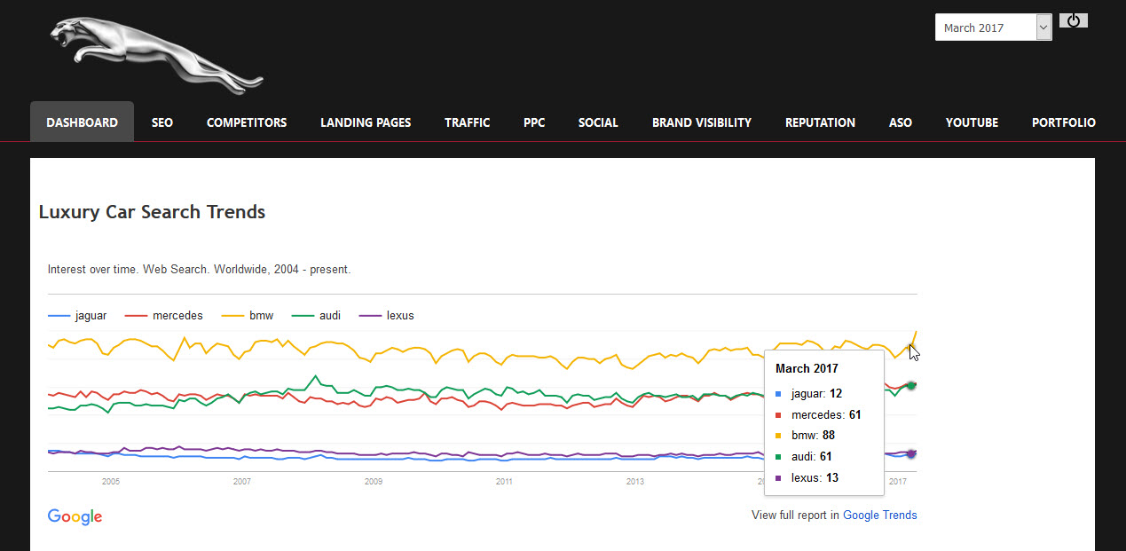Open the Social tab
The image size is (1126, 551).
pos(598,122)
